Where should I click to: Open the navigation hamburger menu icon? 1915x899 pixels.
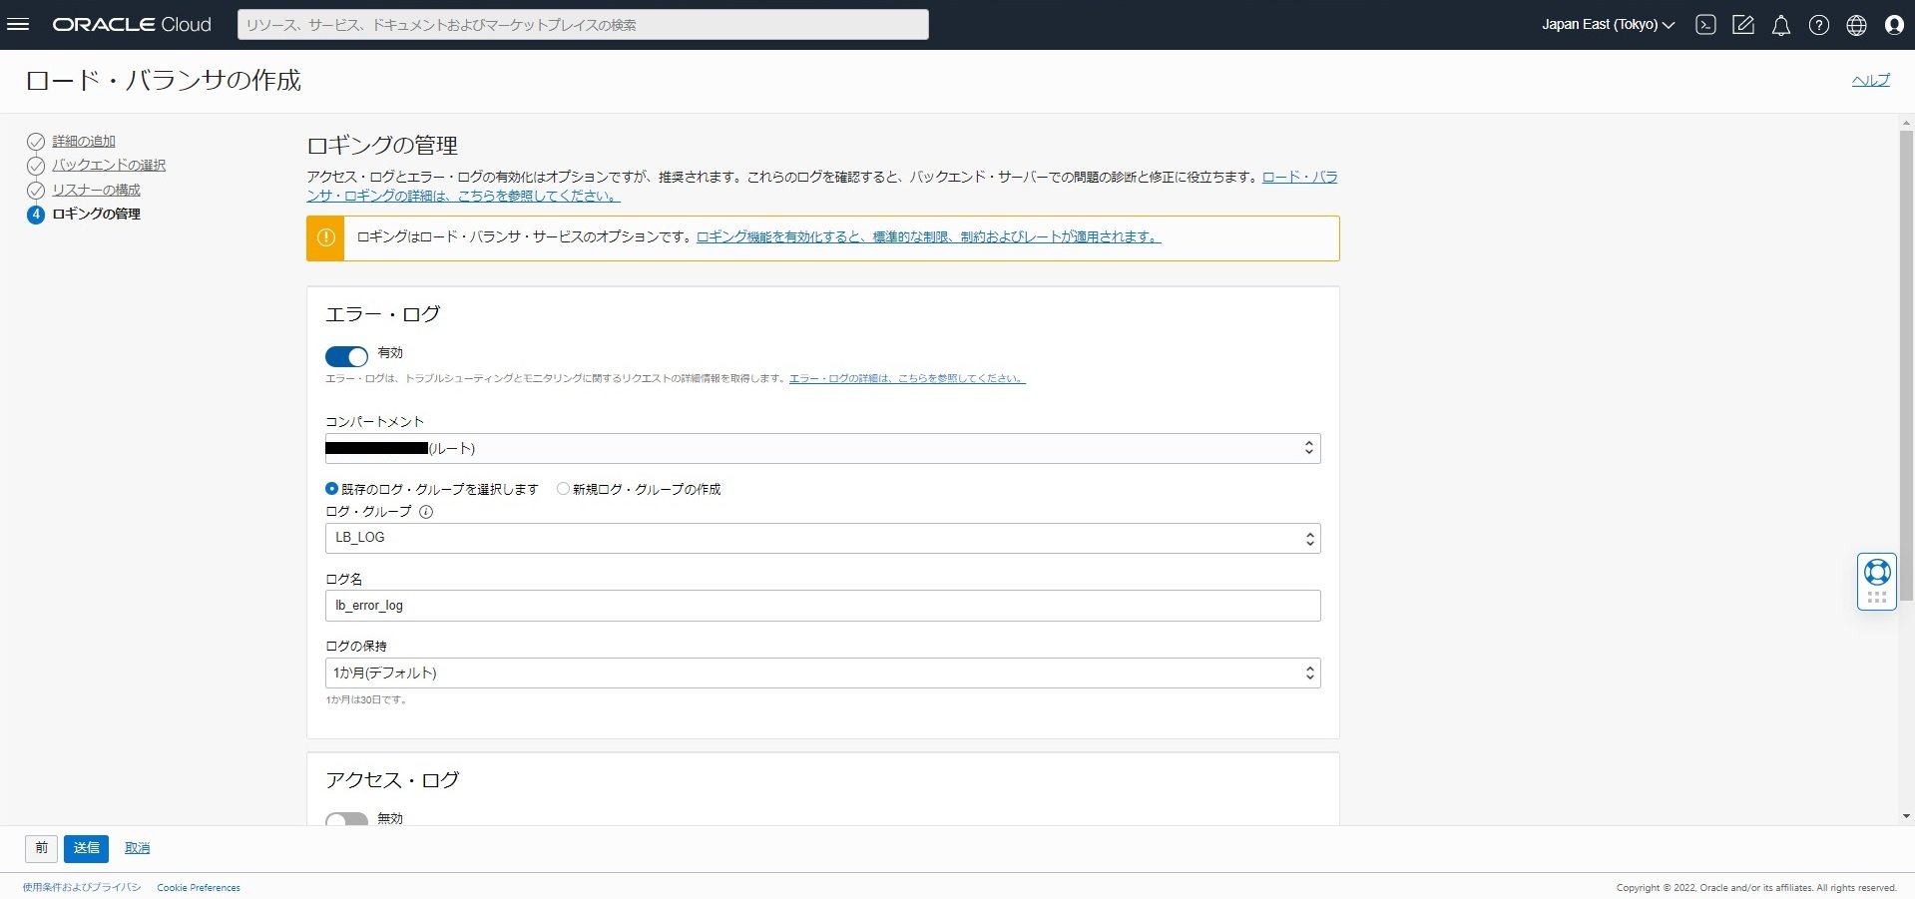click(x=18, y=25)
